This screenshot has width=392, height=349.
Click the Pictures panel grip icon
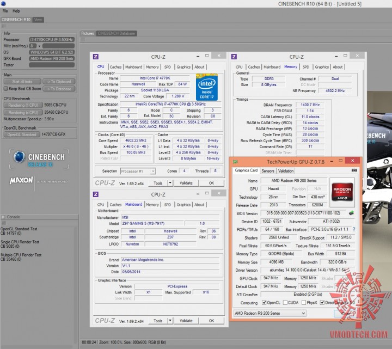click(83, 40)
